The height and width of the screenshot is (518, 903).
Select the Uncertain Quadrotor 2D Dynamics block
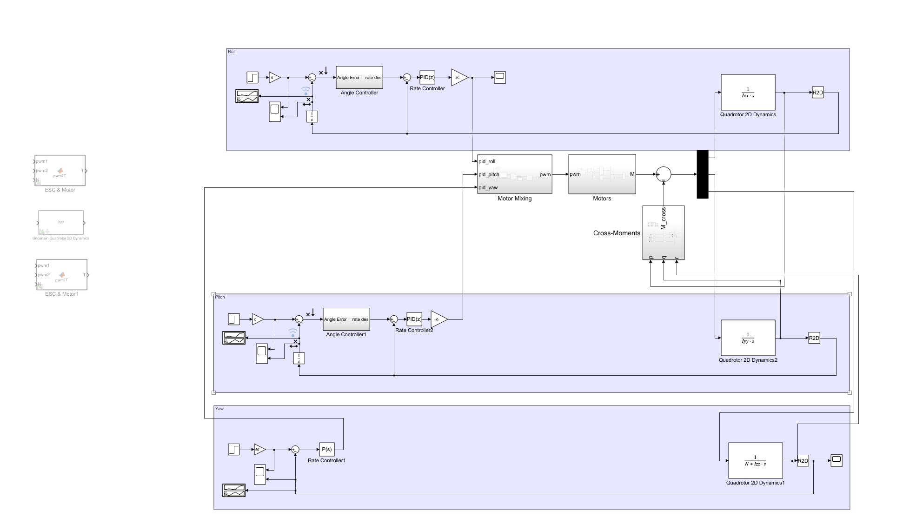click(x=61, y=223)
